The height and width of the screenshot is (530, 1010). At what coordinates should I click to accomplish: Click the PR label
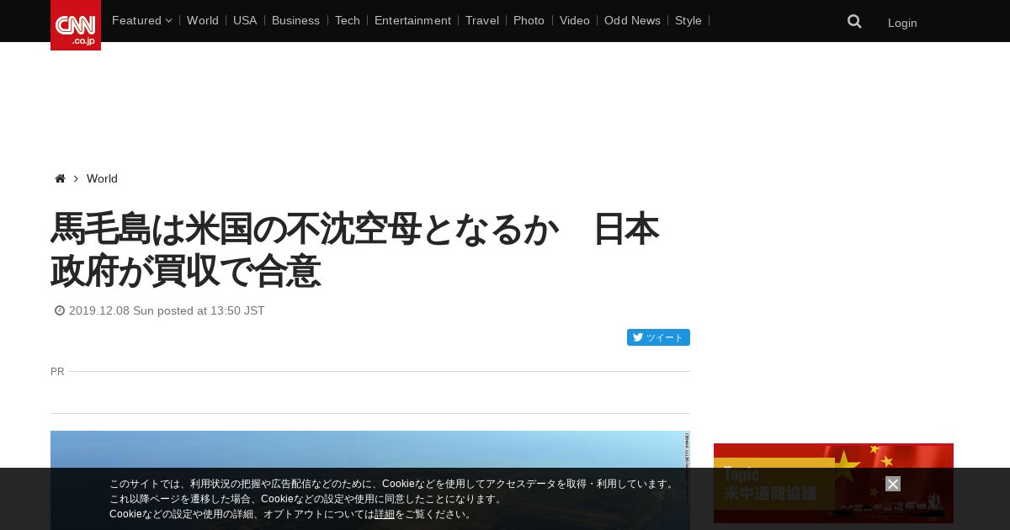57,371
